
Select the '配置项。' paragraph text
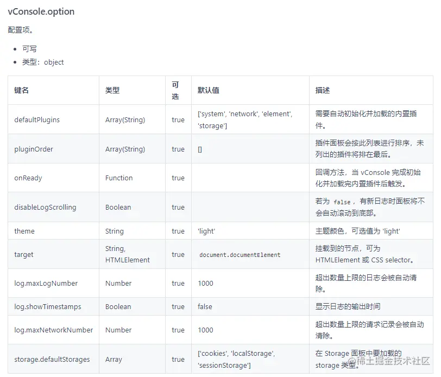click(x=21, y=30)
